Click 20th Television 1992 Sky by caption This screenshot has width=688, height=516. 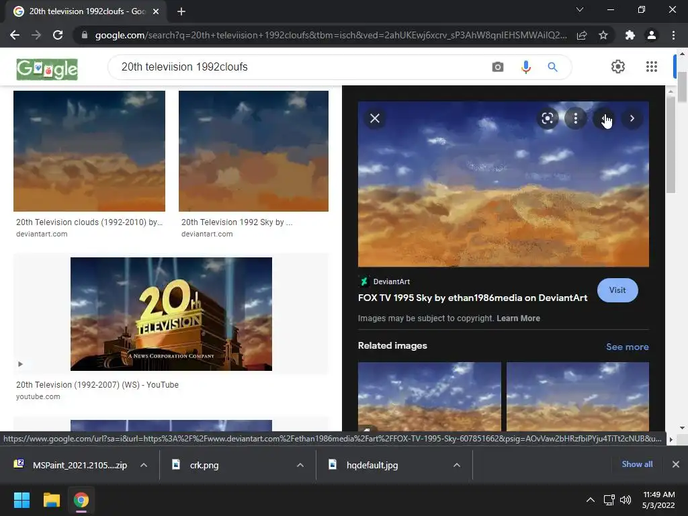[236, 222]
